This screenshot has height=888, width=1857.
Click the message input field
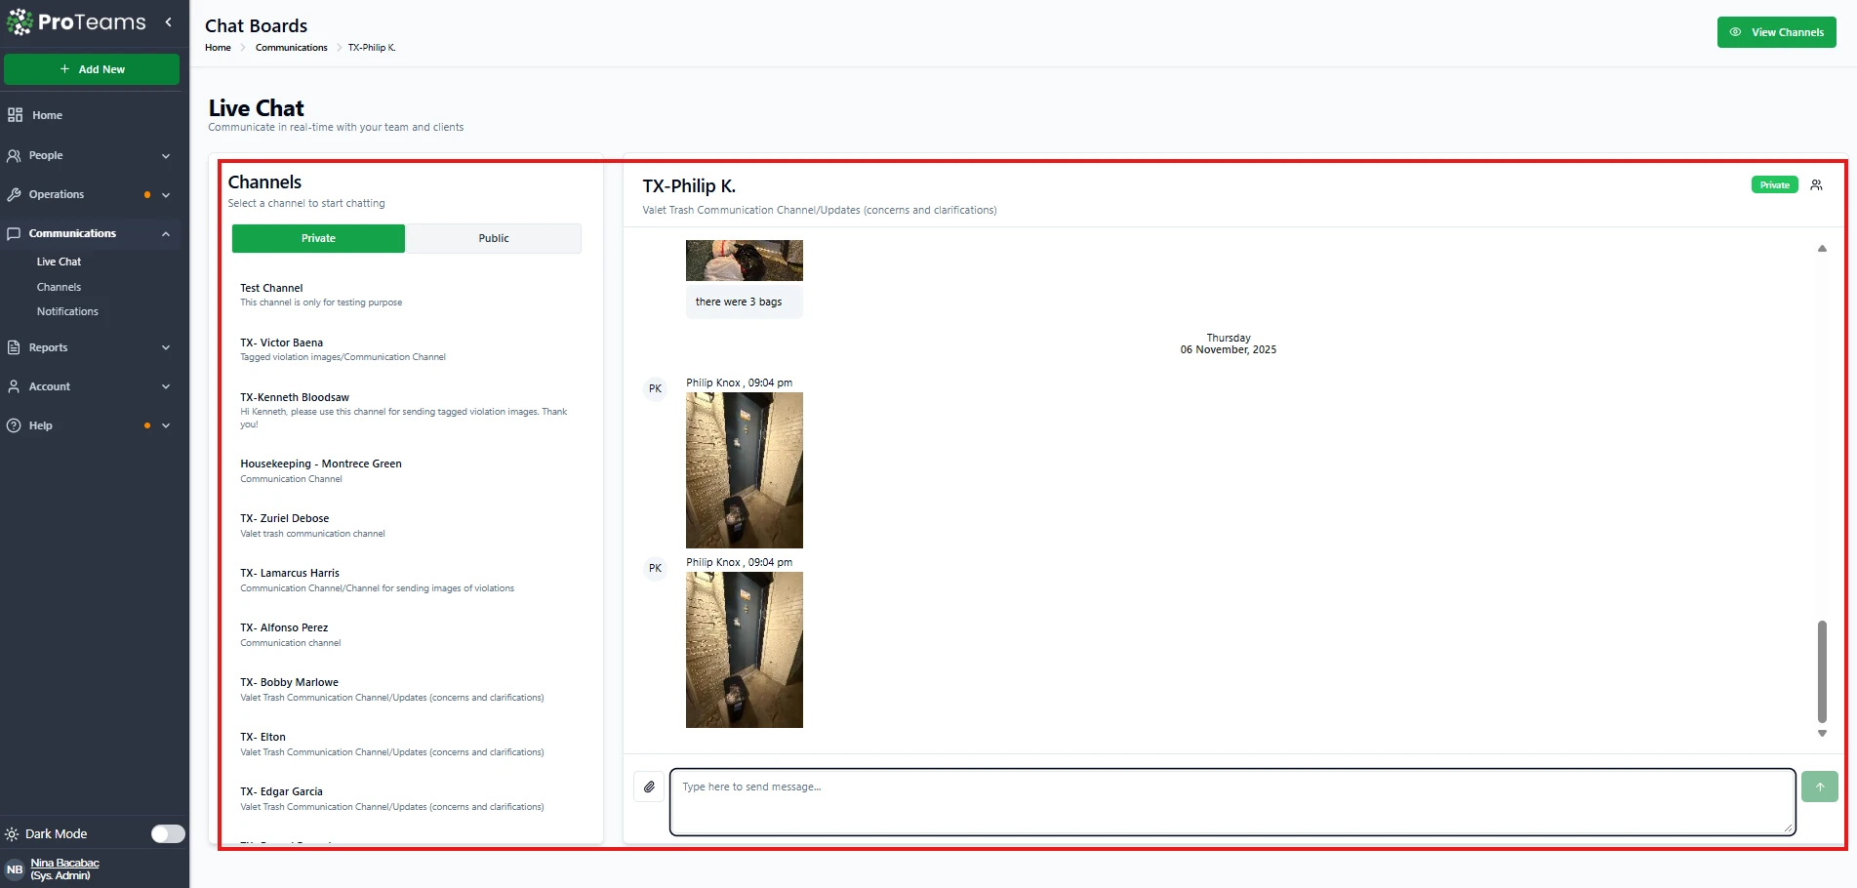pyautogui.click(x=1231, y=801)
